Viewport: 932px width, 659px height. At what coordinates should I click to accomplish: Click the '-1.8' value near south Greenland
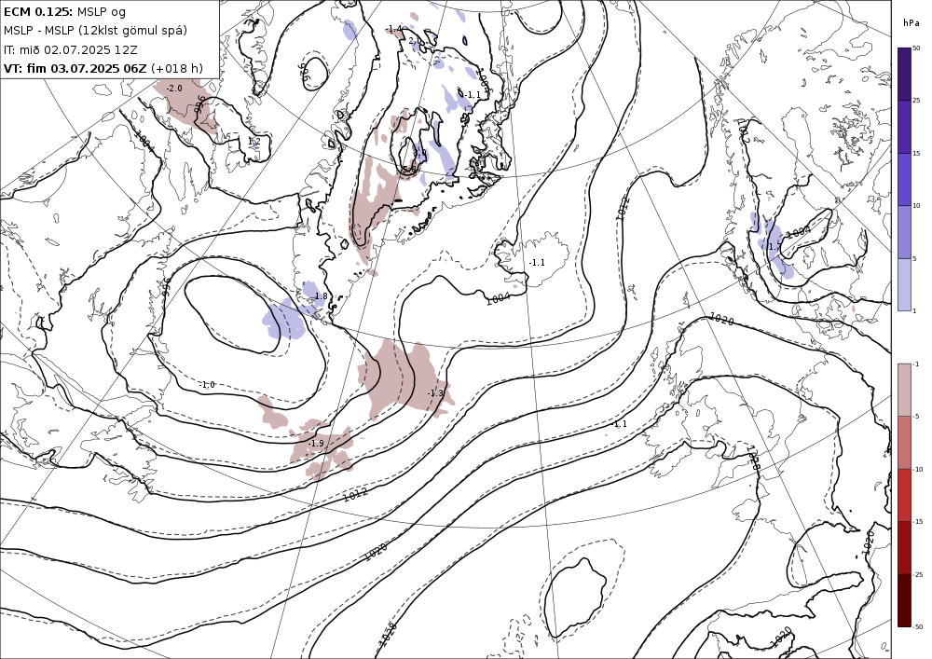(x=320, y=295)
